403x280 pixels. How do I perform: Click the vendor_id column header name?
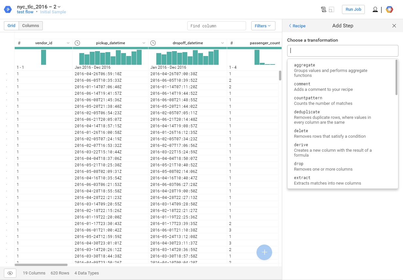(x=44, y=43)
